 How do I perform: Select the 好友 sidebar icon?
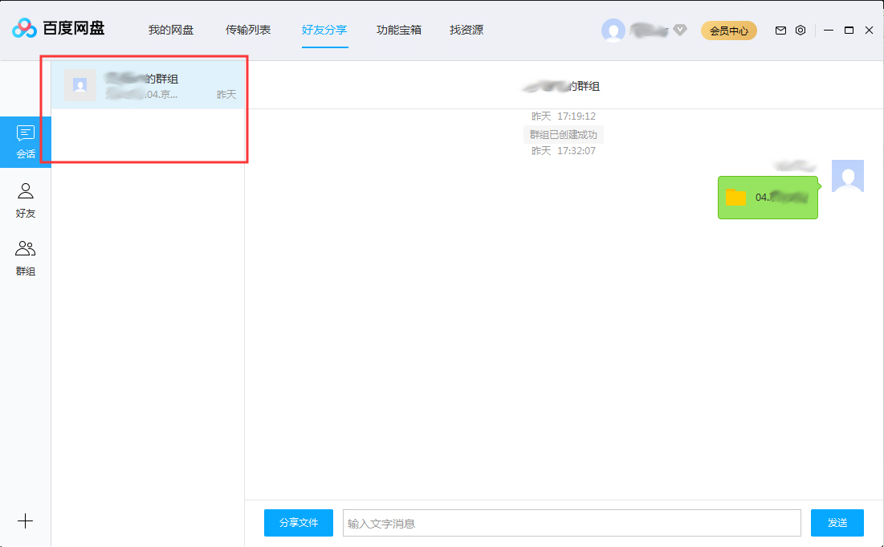click(x=25, y=199)
